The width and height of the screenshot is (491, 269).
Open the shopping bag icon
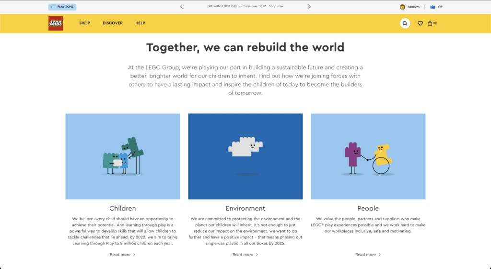coord(430,23)
